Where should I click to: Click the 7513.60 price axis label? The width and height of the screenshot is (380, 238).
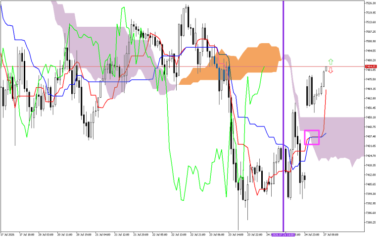coord(371,22)
